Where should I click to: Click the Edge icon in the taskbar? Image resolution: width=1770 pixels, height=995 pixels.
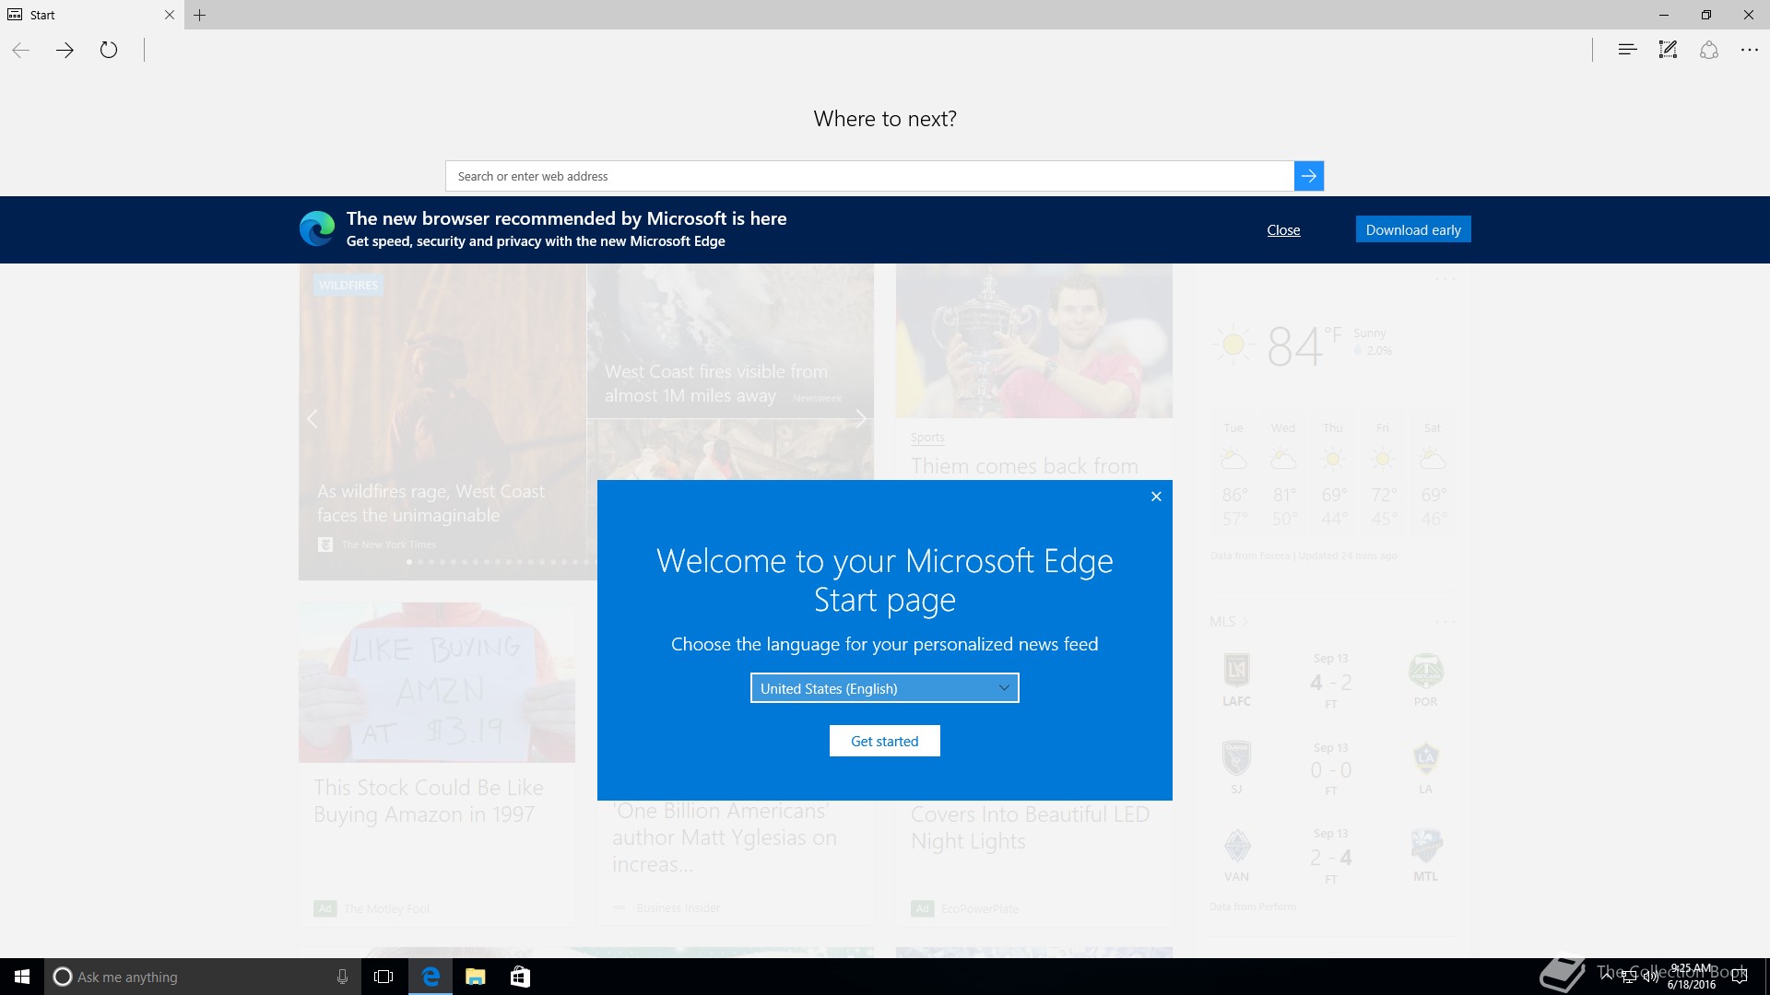point(431,977)
